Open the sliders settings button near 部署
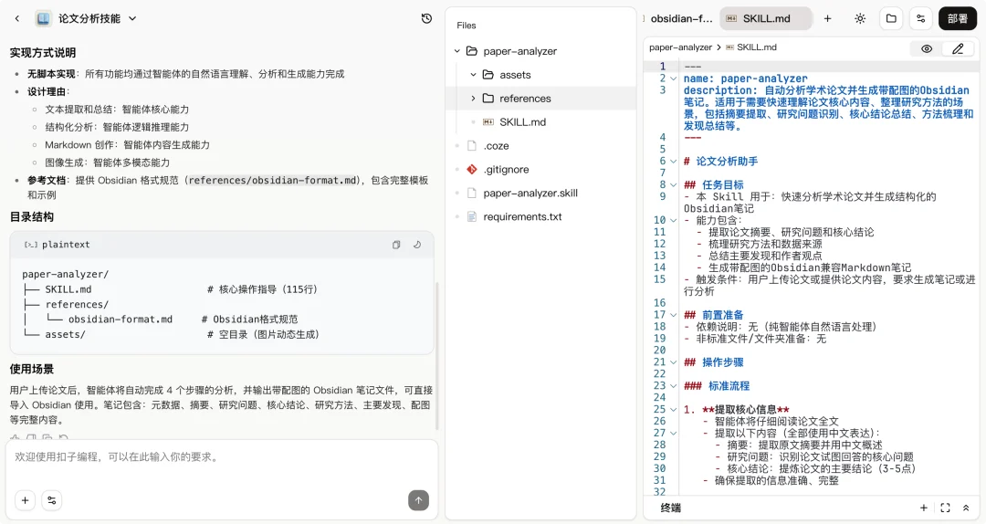Screen dimensions: 986x524 click(x=920, y=19)
